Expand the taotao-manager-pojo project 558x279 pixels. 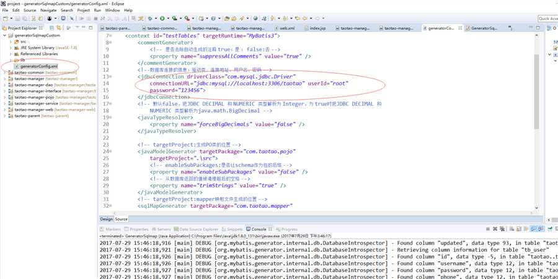pos(4,97)
